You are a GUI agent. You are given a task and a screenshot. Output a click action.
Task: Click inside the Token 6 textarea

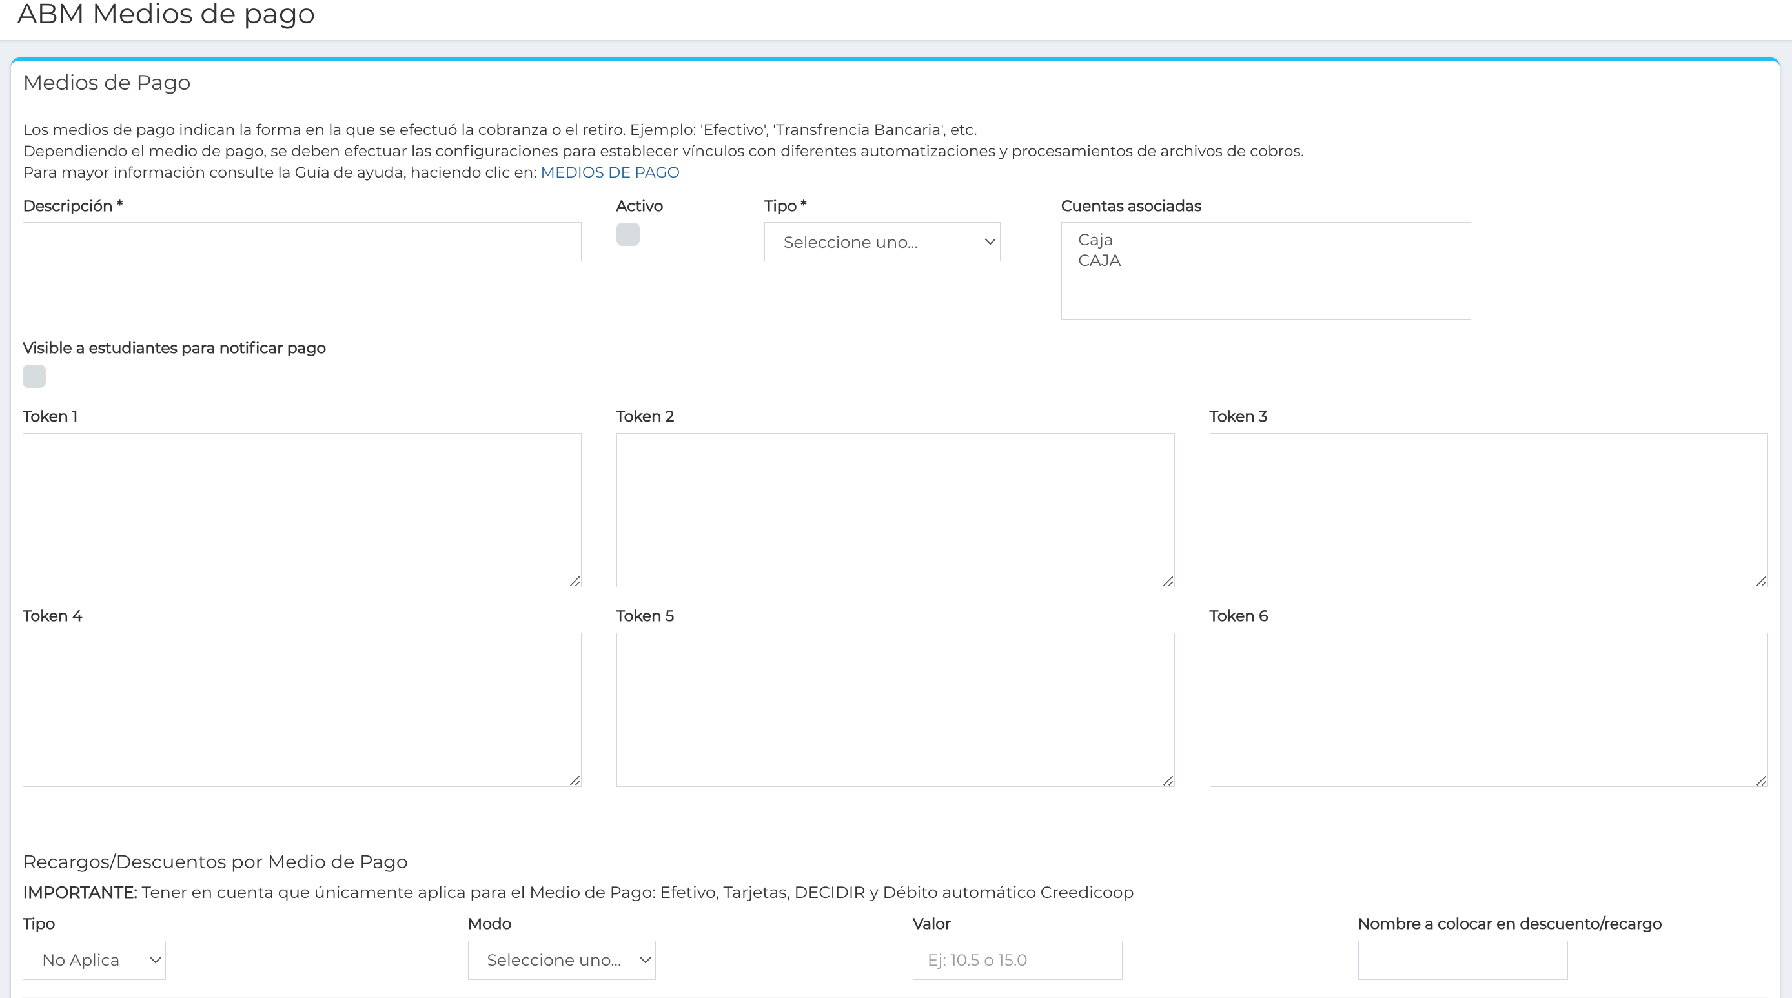click(1488, 709)
